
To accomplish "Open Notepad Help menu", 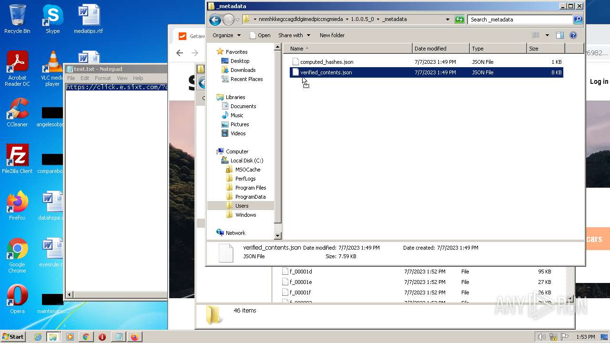I will [138, 78].
